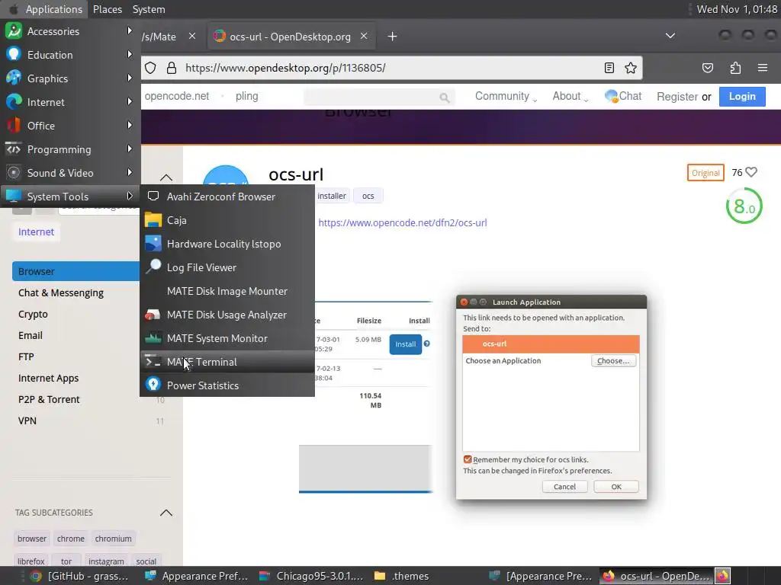Click the site search field
The width and height of the screenshot is (781, 585).
(x=379, y=97)
